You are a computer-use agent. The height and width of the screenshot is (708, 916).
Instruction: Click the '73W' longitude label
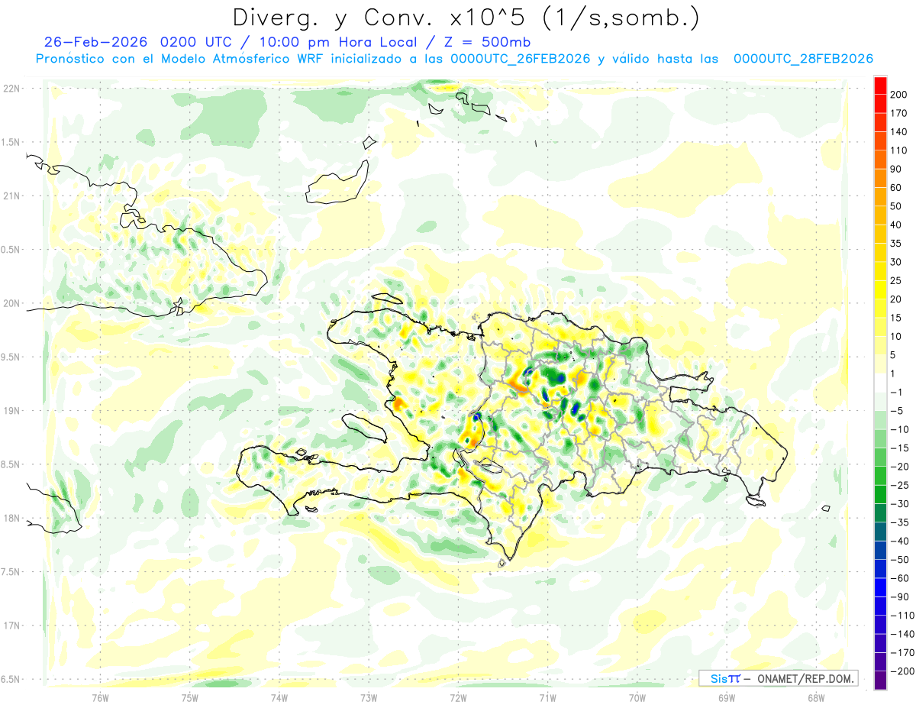click(368, 697)
